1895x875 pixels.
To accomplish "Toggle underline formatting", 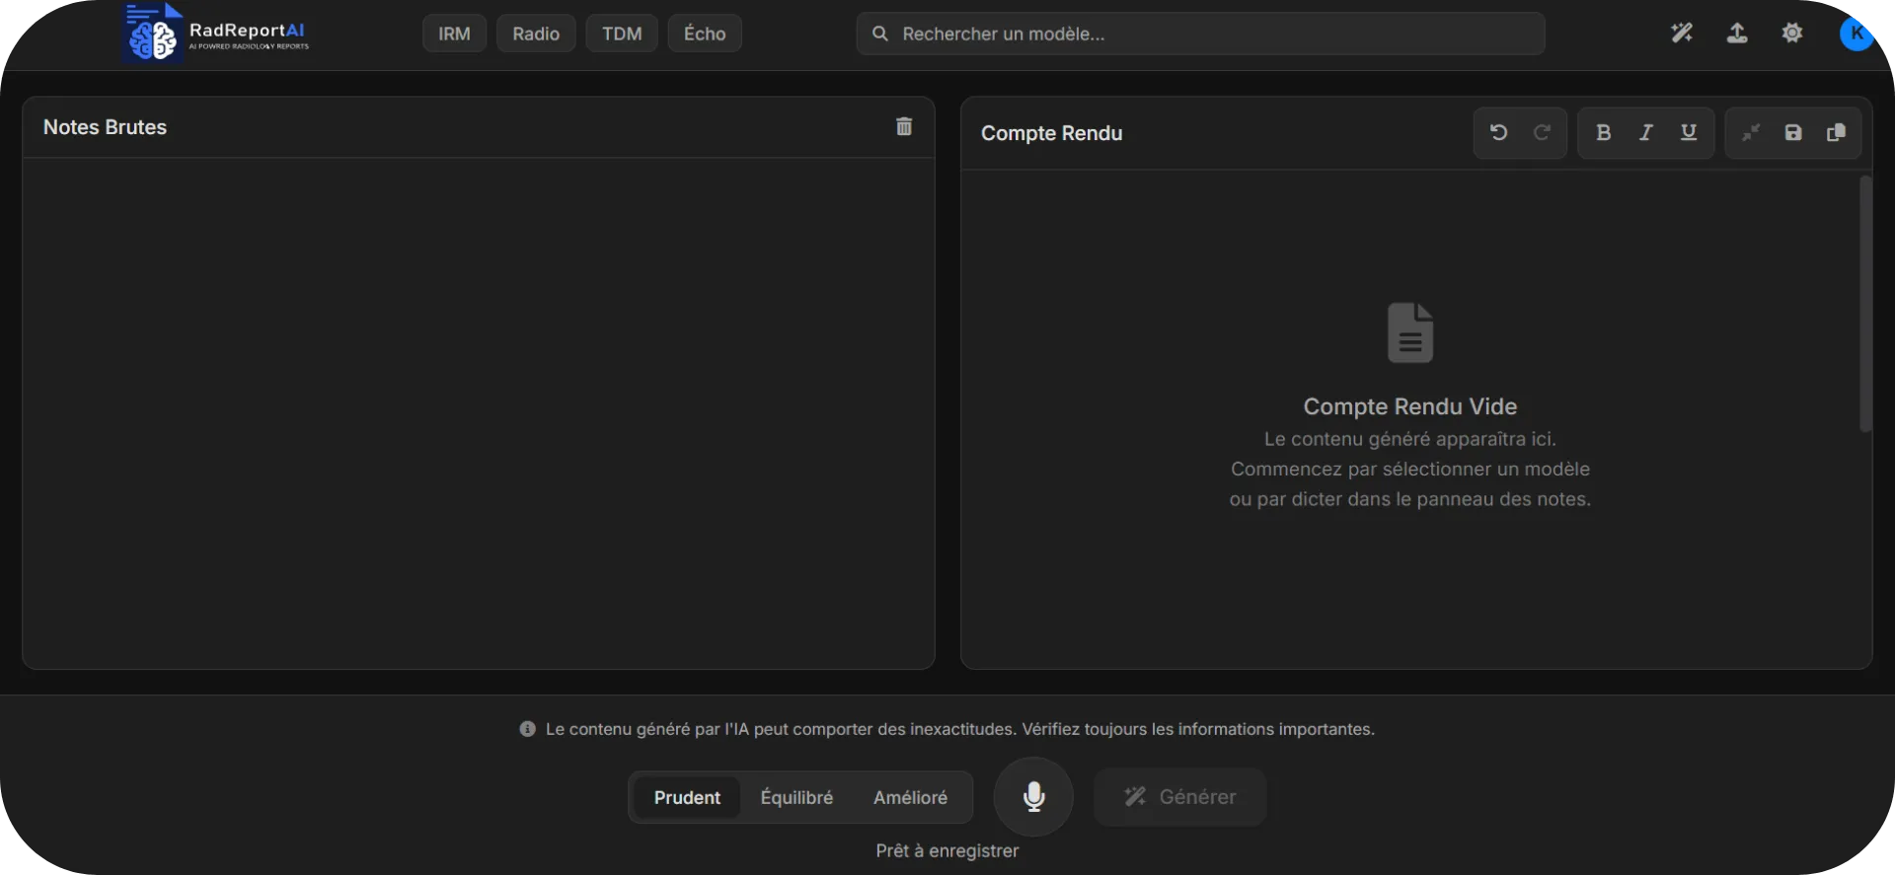I will coord(1689,132).
